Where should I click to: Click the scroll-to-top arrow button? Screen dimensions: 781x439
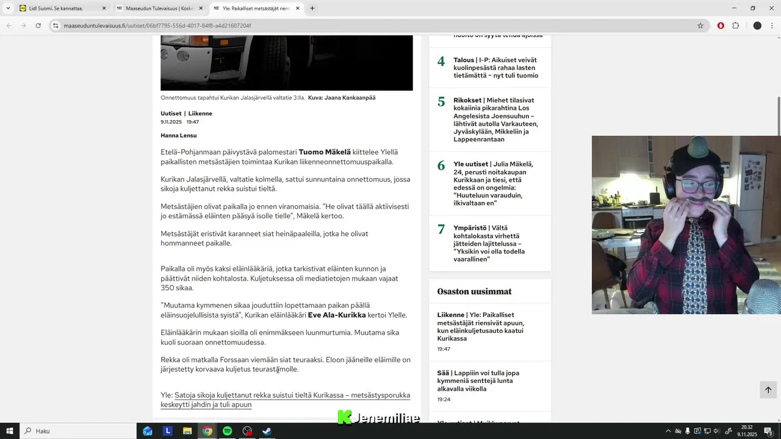click(768, 390)
